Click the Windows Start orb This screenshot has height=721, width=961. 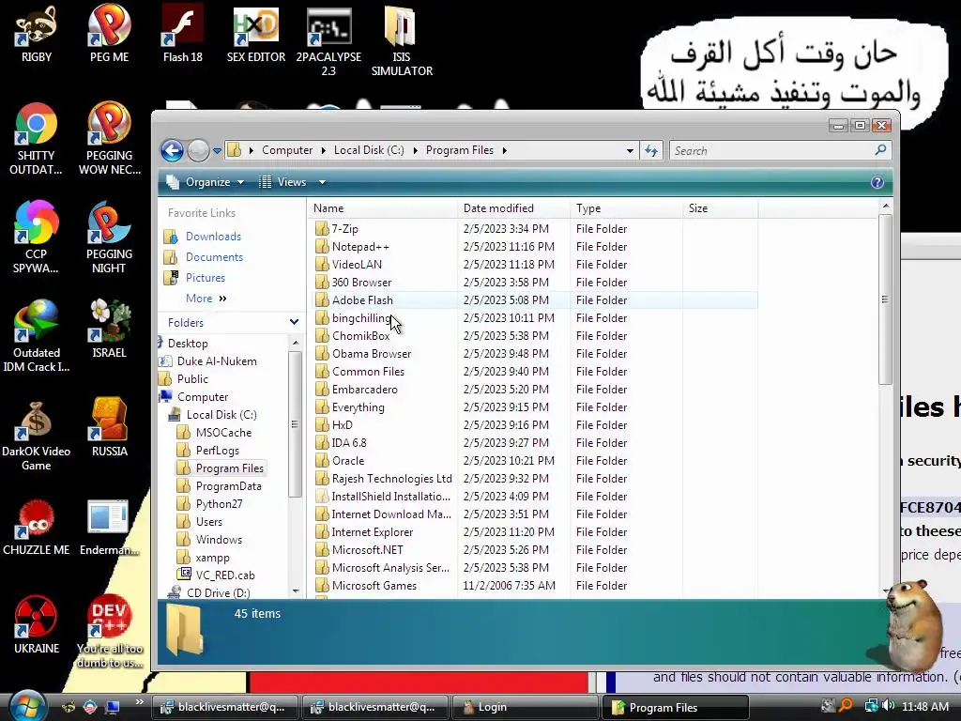click(x=27, y=706)
